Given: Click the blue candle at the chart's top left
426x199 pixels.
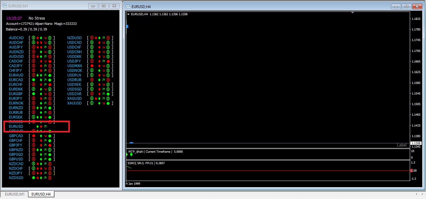Looking at the screenshot, I should 127,26.
